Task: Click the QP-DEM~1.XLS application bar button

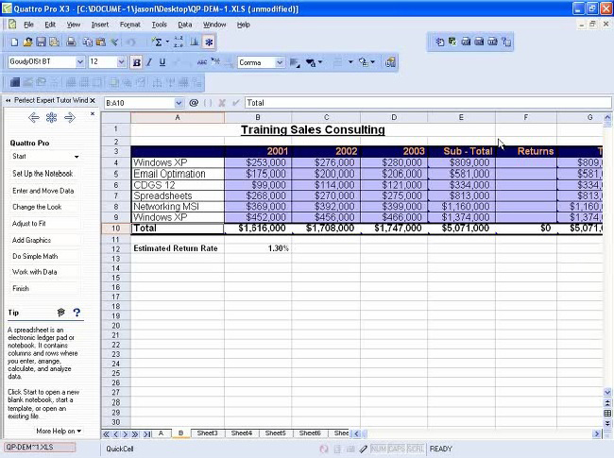Action: pos(40,447)
